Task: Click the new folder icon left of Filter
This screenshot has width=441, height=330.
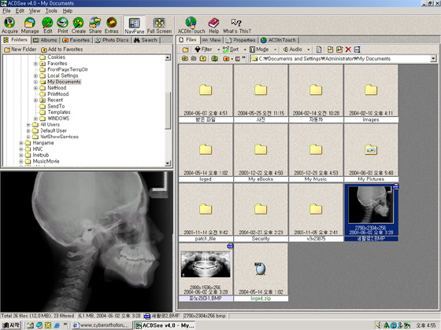Action: [x=185, y=49]
